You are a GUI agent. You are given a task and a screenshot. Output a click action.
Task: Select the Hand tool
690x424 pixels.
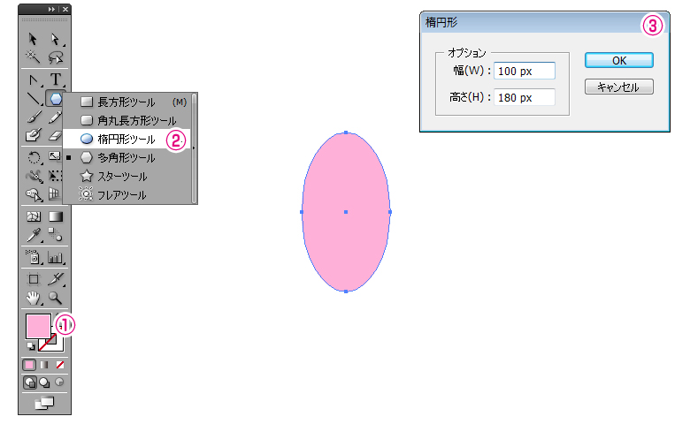click(x=34, y=298)
